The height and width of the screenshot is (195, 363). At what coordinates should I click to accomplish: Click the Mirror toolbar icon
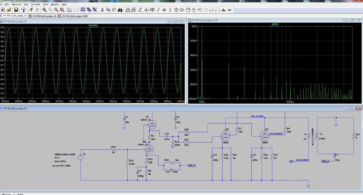(218, 10)
